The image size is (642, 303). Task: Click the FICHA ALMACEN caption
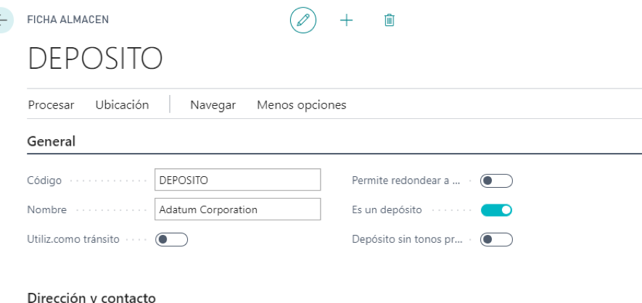[x=68, y=20]
